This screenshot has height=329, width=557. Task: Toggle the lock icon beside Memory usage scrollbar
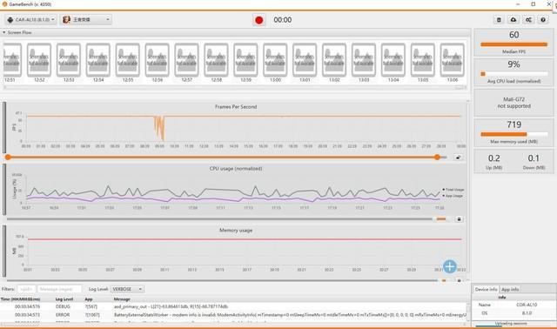pos(459,280)
